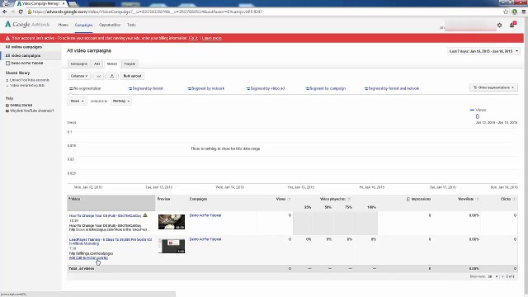Open Demo Ad For Tutorial campaign in first row
528x297 pixels.
click(x=205, y=215)
